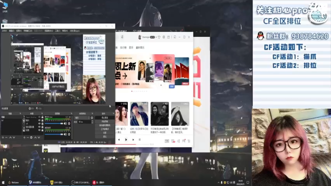Toggle the lock on 显示器采集 source
Screen dimensions: 331x186
tap(42, 127)
